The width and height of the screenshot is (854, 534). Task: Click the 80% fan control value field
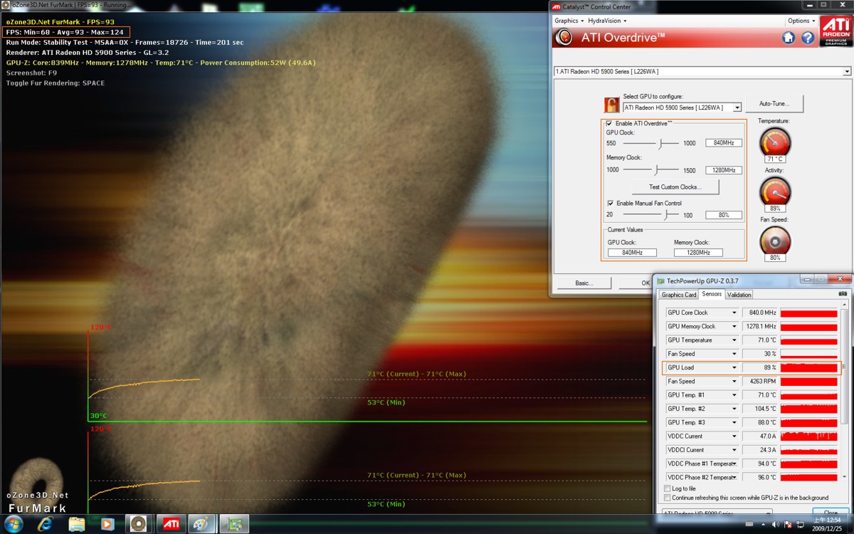[x=724, y=215]
